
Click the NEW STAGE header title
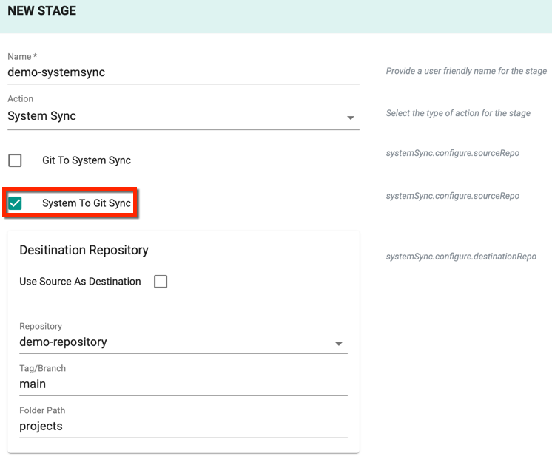pyautogui.click(x=42, y=11)
